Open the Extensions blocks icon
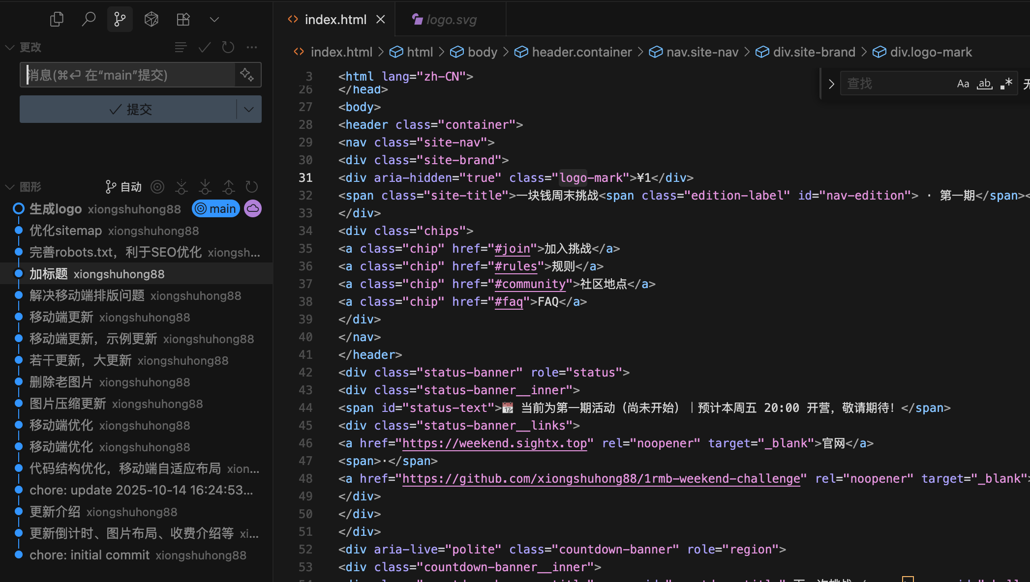Screen dimensions: 1030x582 coord(183,20)
